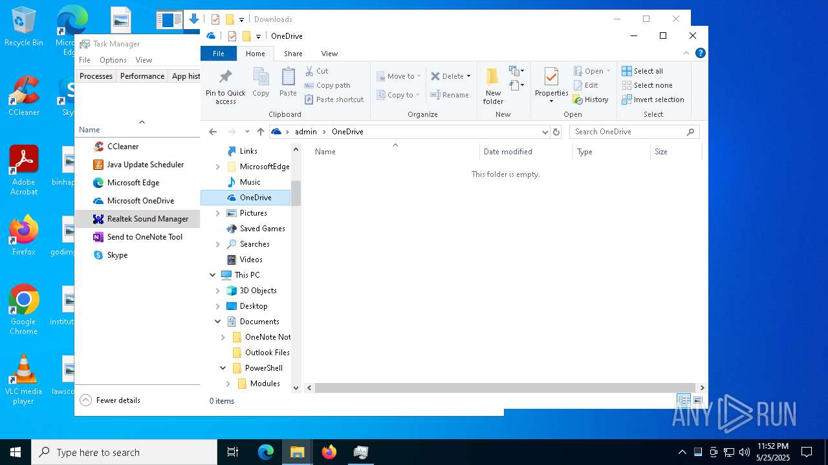The height and width of the screenshot is (465, 828).
Task: Select Skype in Task Manager list
Action: point(117,255)
